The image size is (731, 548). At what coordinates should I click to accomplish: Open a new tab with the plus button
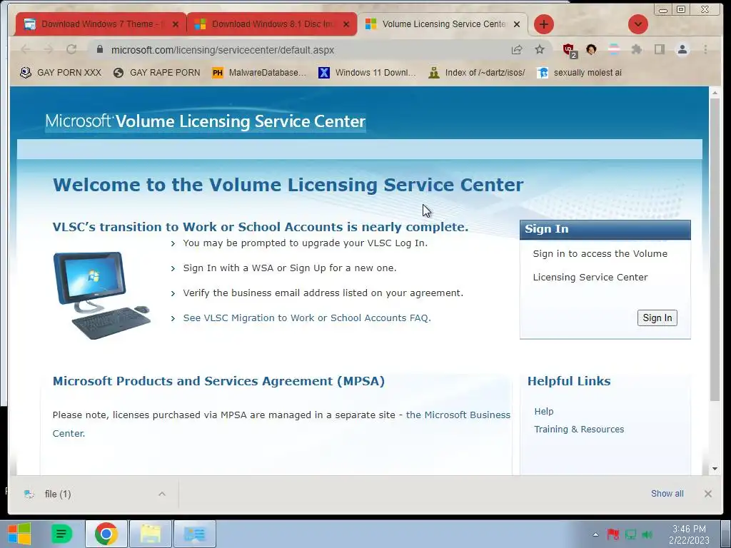pyautogui.click(x=543, y=24)
